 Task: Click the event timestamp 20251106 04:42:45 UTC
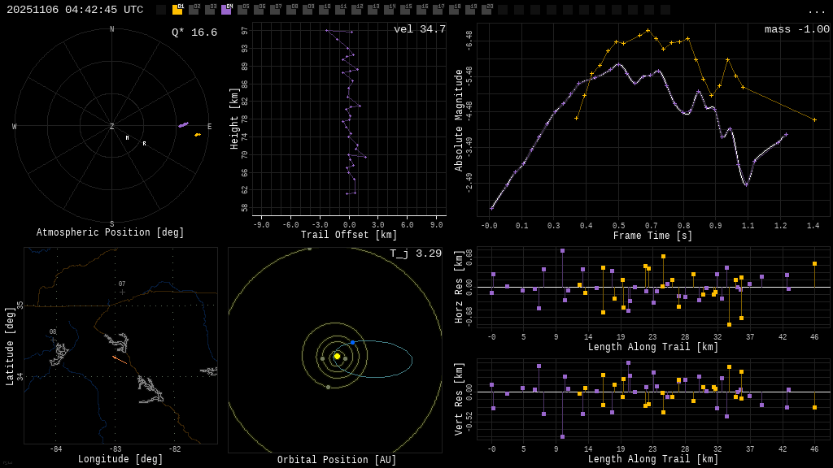(75, 10)
